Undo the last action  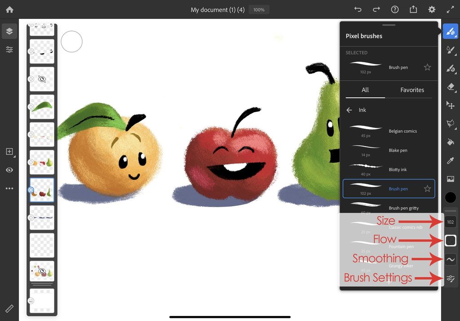click(x=358, y=9)
